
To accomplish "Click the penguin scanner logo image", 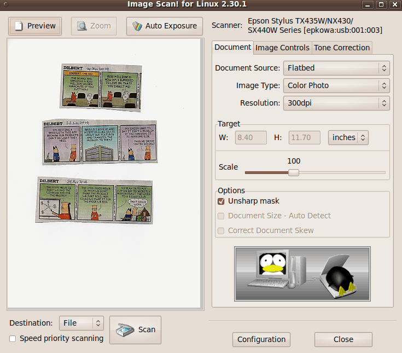I will (x=302, y=274).
